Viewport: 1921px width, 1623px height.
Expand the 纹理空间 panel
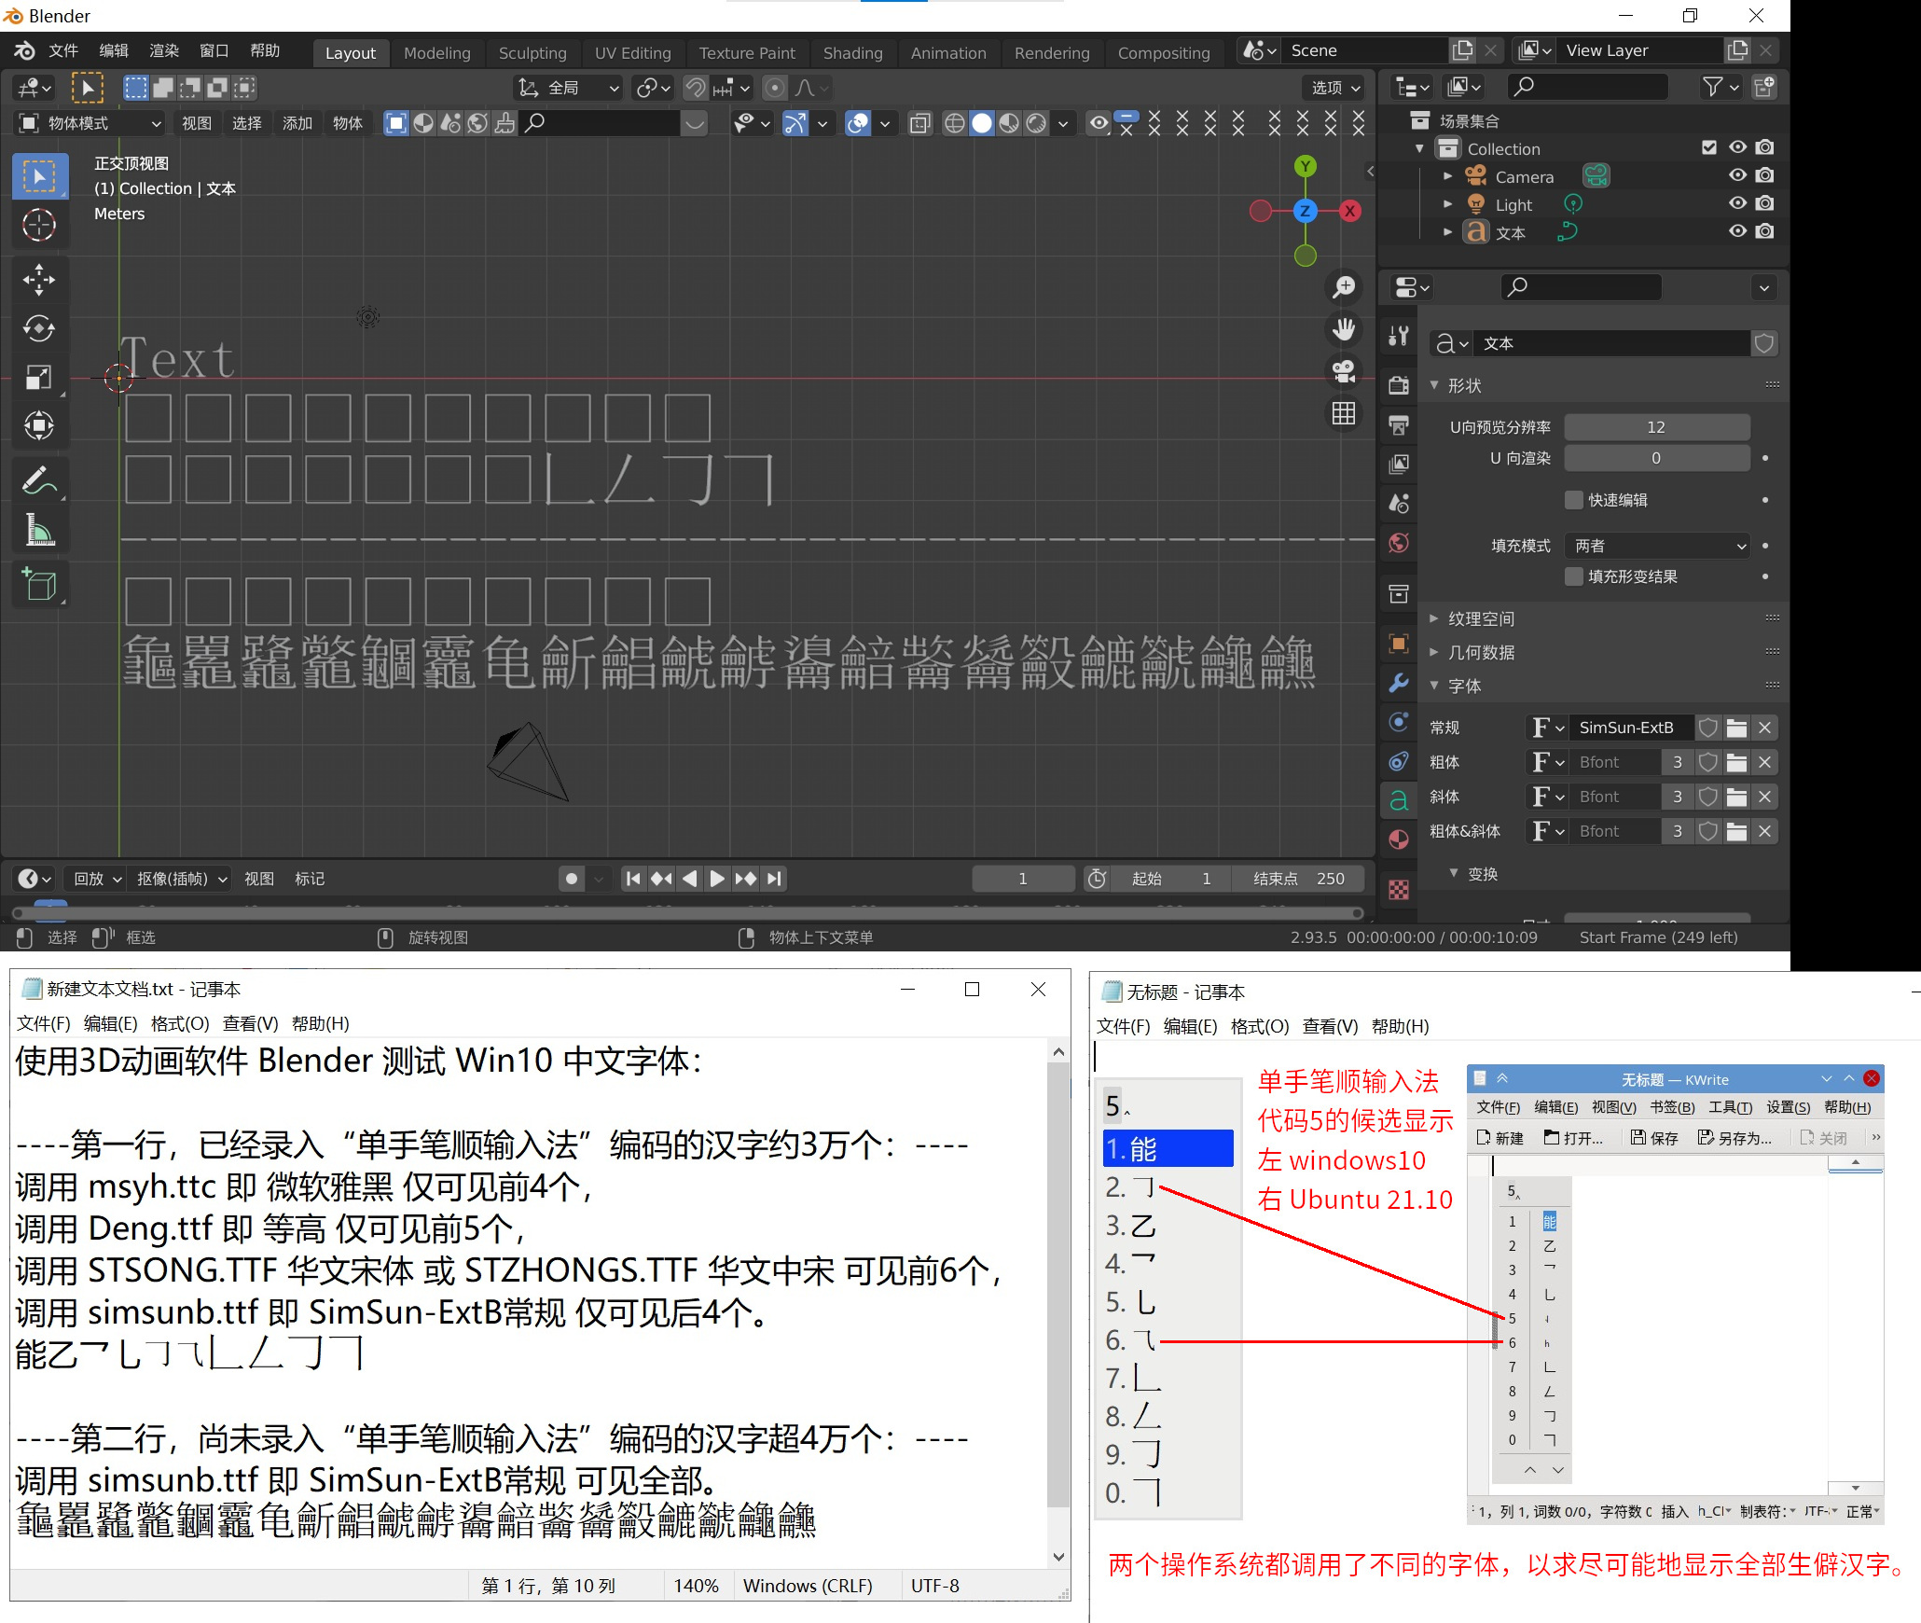point(1481,618)
